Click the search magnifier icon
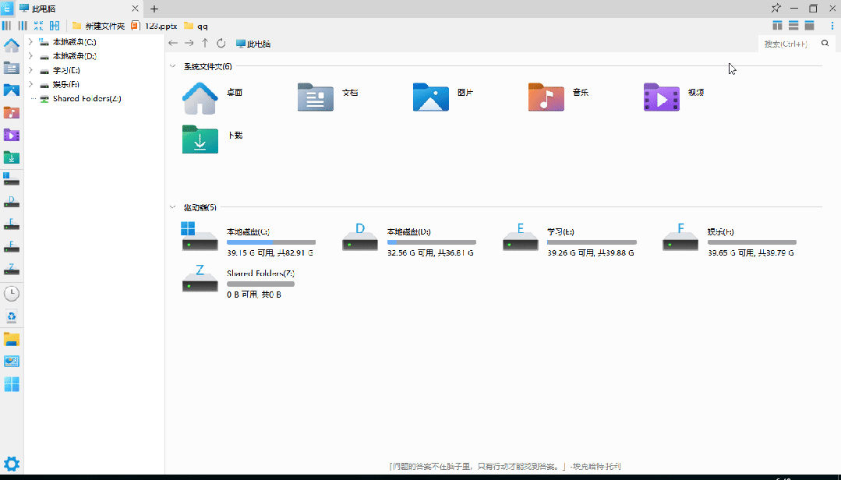 [x=825, y=44]
